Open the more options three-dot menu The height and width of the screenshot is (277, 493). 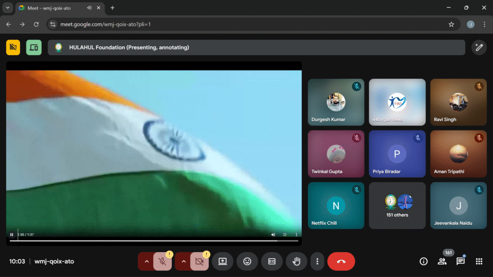317,262
